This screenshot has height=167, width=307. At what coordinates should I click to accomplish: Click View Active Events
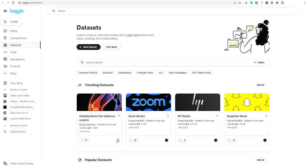[x=22, y=164]
